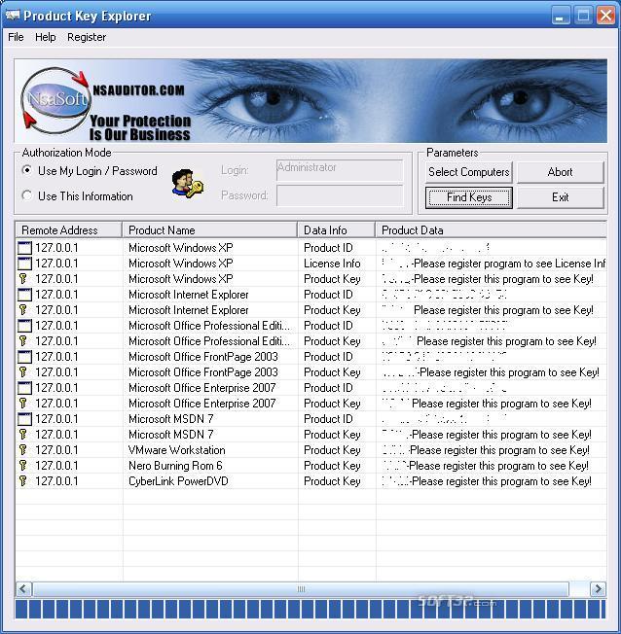Click MSDN 7 Product ID row icon
Image resolution: width=621 pixels, height=634 pixels.
click(24, 419)
